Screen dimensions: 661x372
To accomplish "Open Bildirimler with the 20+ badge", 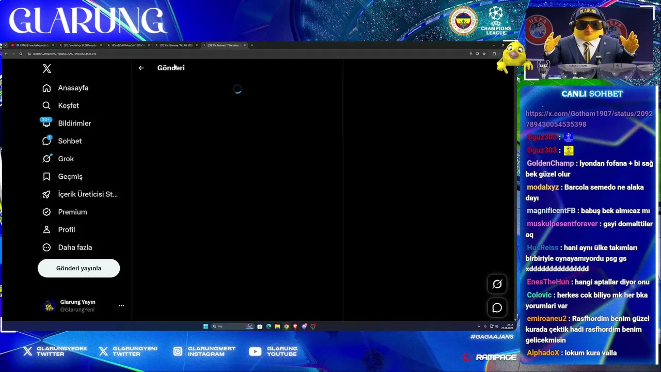I will tap(67, 123).
